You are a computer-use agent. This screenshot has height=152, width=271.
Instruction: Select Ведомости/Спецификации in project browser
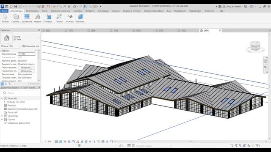click(22, 109)
